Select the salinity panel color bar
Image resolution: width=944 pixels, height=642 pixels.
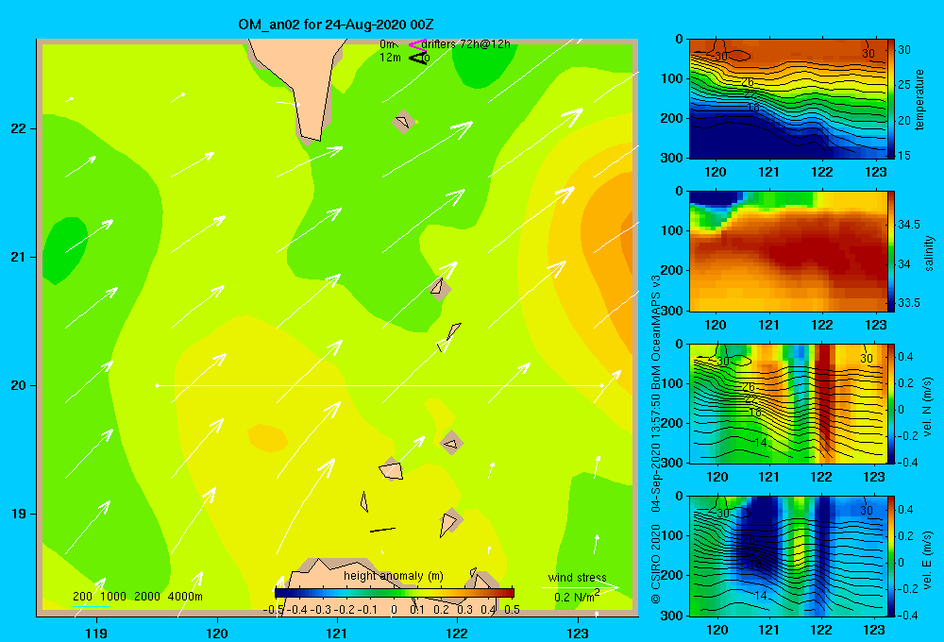click(x=891, y=251)
